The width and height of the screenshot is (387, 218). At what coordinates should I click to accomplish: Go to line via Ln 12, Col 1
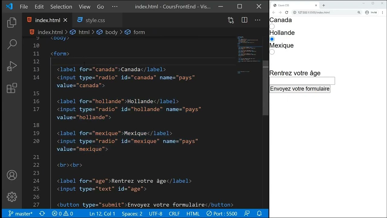pyautogui.click(x=102, y=214)
